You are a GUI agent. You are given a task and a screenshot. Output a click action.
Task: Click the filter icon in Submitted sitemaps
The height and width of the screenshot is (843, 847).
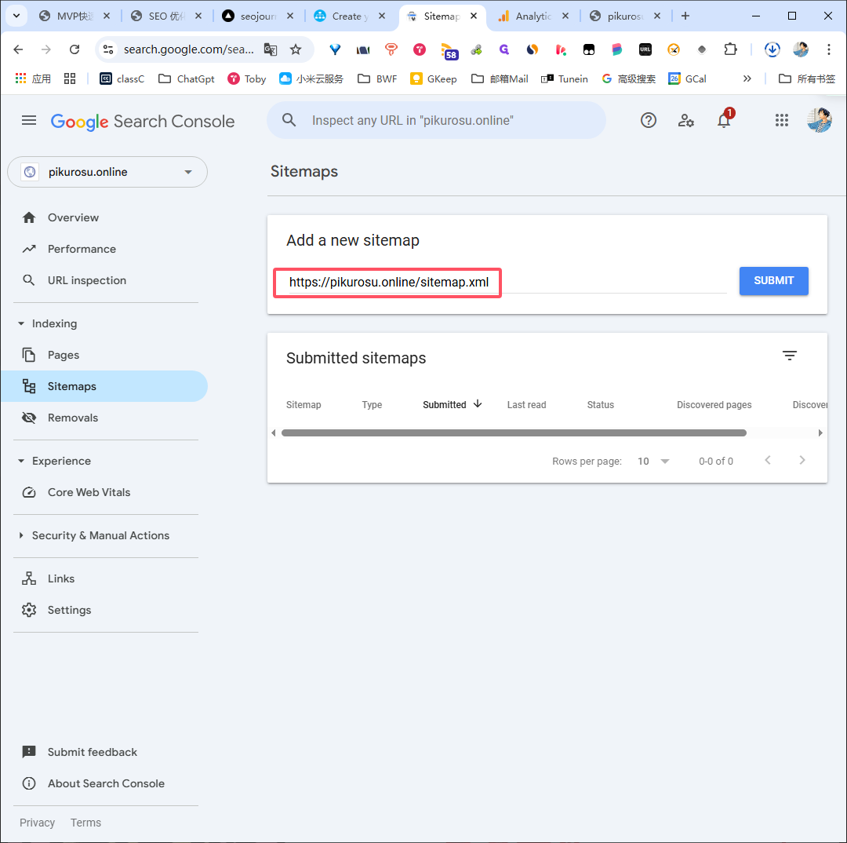point(789,356)
